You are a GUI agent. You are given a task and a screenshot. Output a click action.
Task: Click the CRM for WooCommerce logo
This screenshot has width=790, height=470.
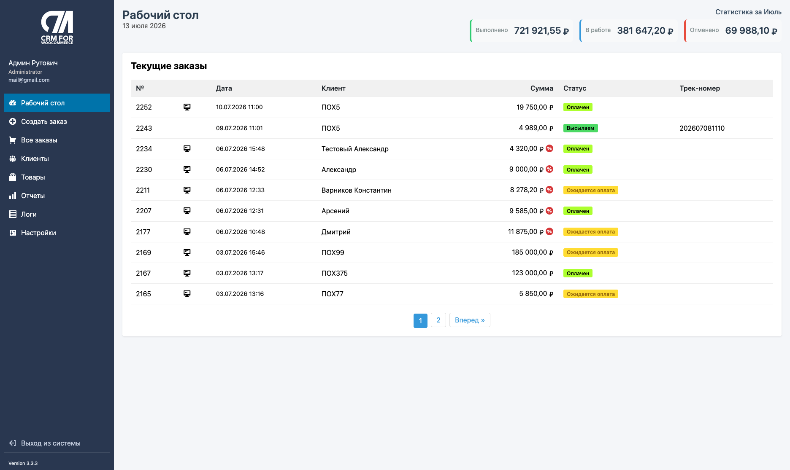(x=57, y=28)
